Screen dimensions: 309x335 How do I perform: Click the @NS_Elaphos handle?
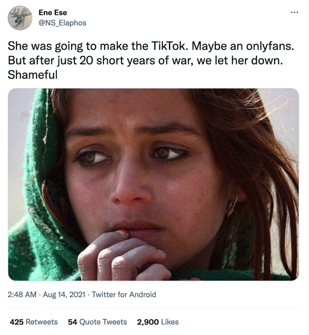click(x=62, y=23)
